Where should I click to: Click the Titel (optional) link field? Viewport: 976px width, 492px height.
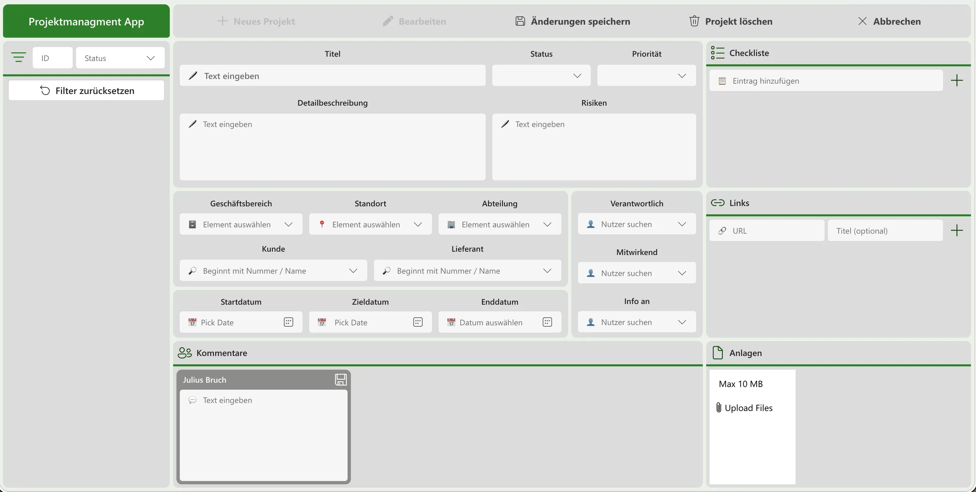(885, 230)
